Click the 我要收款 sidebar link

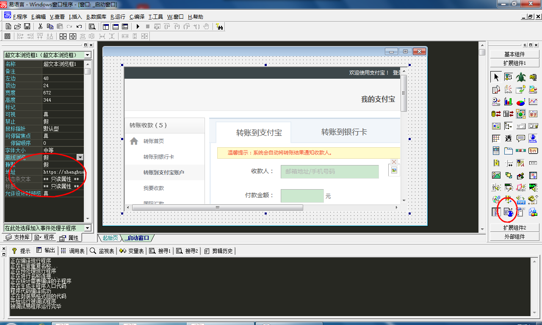(x=153, y=188)
